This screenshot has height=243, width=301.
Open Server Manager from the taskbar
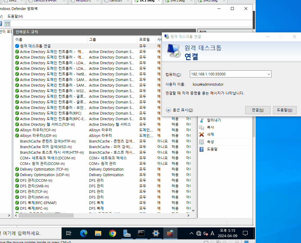(x=127, y=233)
